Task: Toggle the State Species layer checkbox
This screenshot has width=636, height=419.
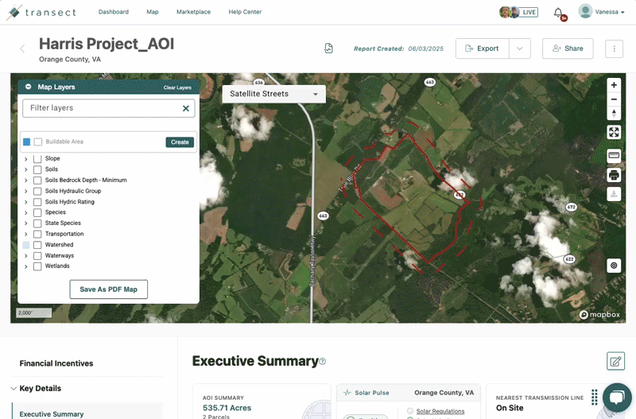Action: tap(37, 223)
